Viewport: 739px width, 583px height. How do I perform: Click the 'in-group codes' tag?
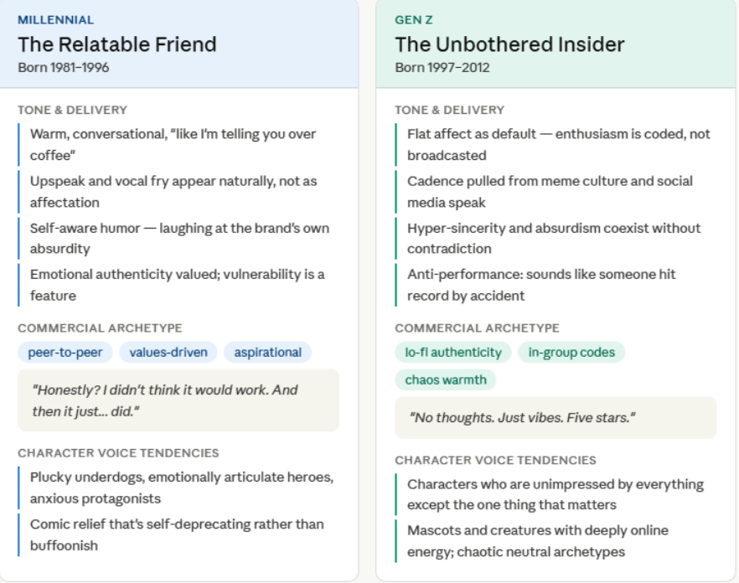point(571,353)
